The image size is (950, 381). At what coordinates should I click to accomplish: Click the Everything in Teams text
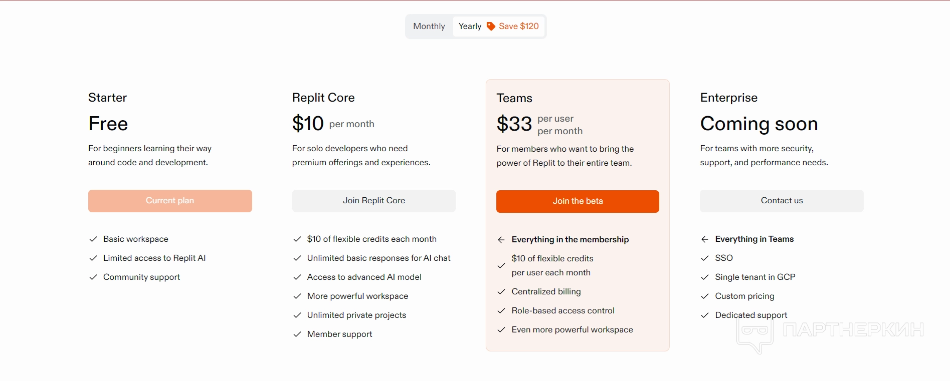(754, 239)
